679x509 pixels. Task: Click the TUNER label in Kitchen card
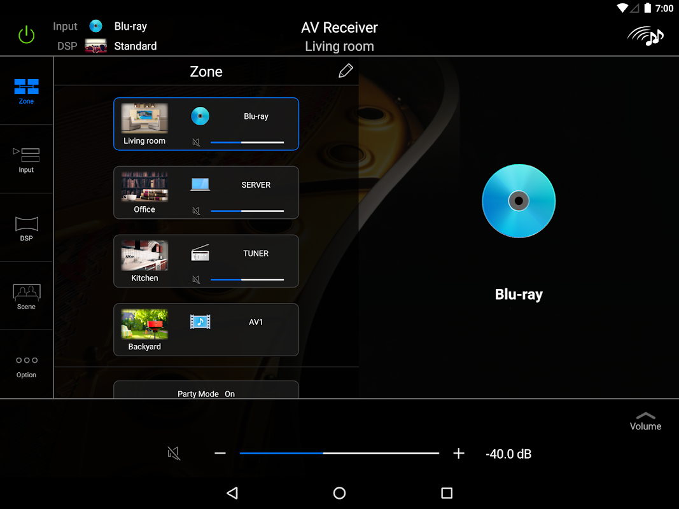tap(256, 253)
